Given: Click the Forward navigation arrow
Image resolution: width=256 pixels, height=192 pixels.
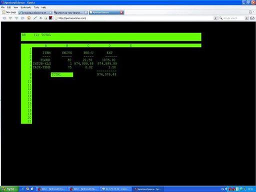Looking at the screenshot, I should [x=16, y=18].
